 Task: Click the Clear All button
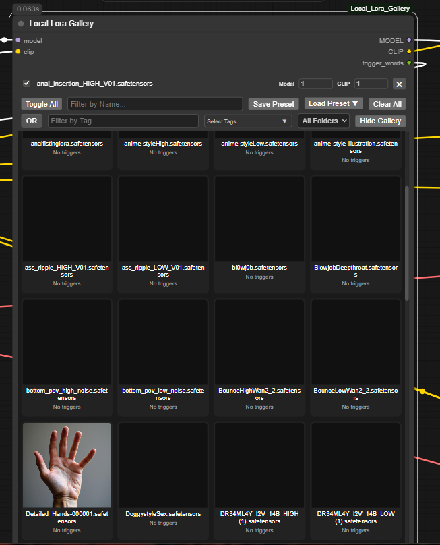(387, 104)
